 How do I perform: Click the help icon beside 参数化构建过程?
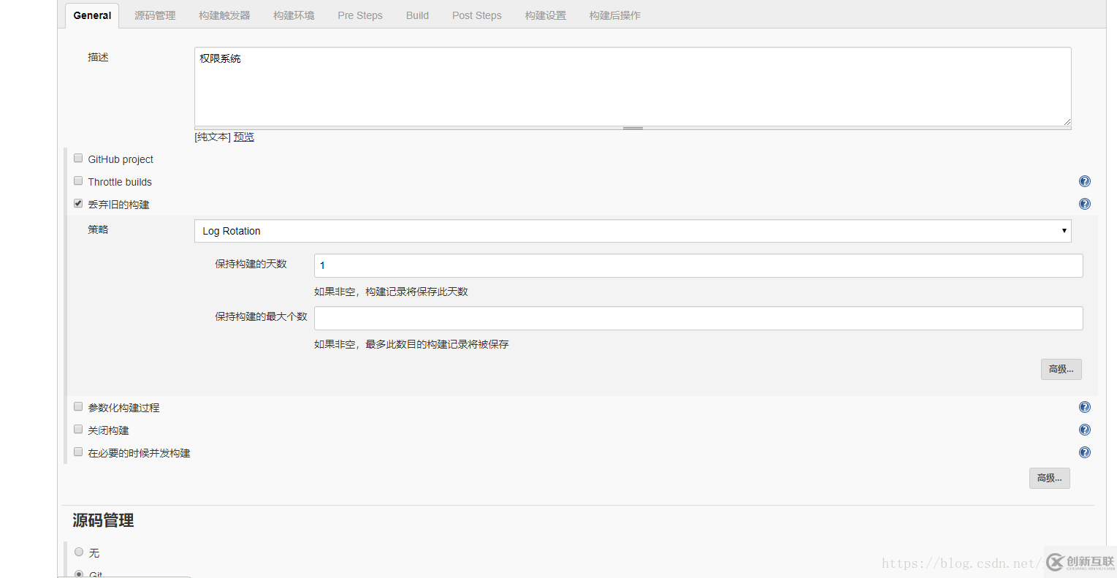click(x=1084, y=407)
